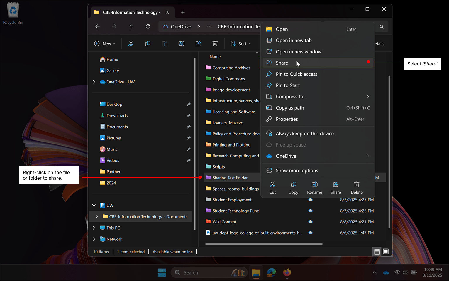Click the Paste icon in the toolbar

coord(165,43)
